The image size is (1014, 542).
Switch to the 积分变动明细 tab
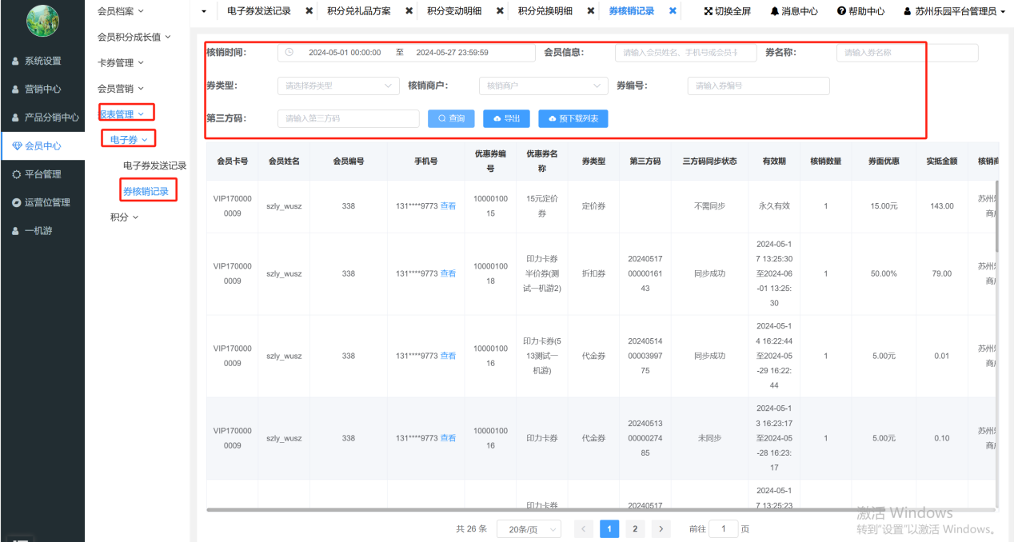[x=454, y=11]
